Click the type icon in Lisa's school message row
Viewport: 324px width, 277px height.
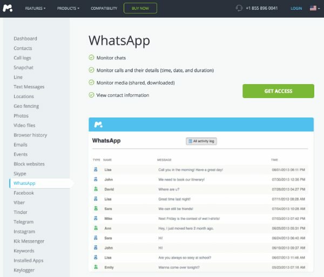pyautogui.click(x=96, y=258)
